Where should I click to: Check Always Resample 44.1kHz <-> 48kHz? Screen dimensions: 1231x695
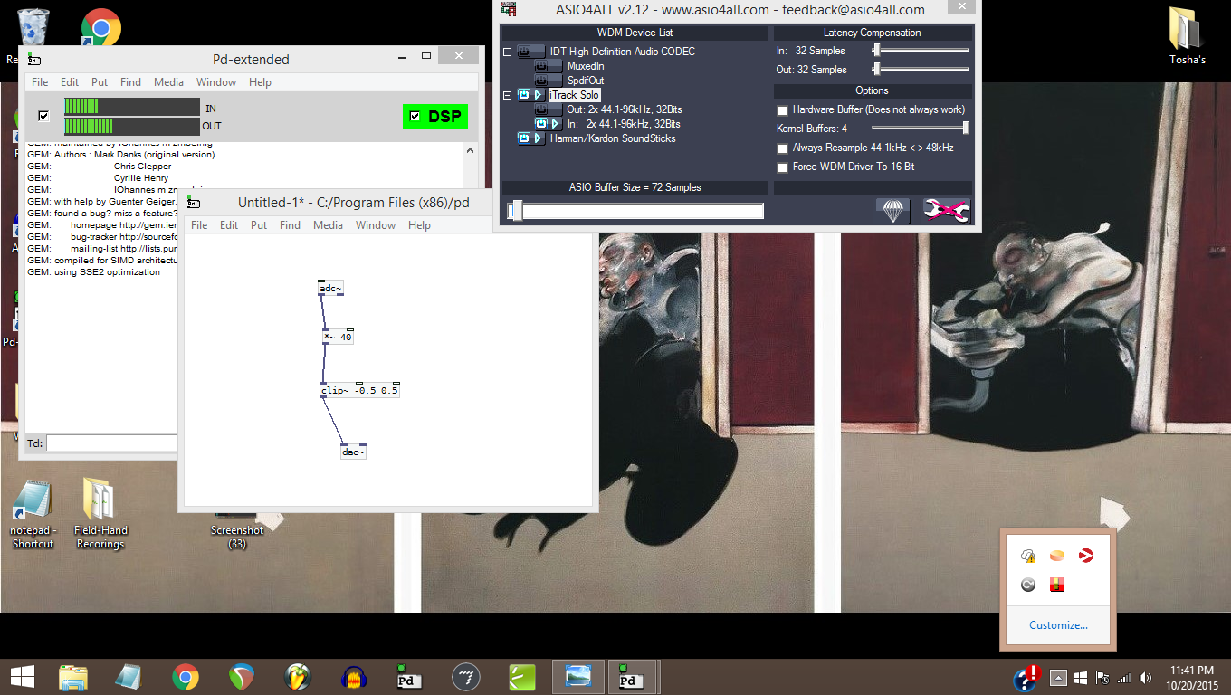pyautogui.click(x=782, y=148)
